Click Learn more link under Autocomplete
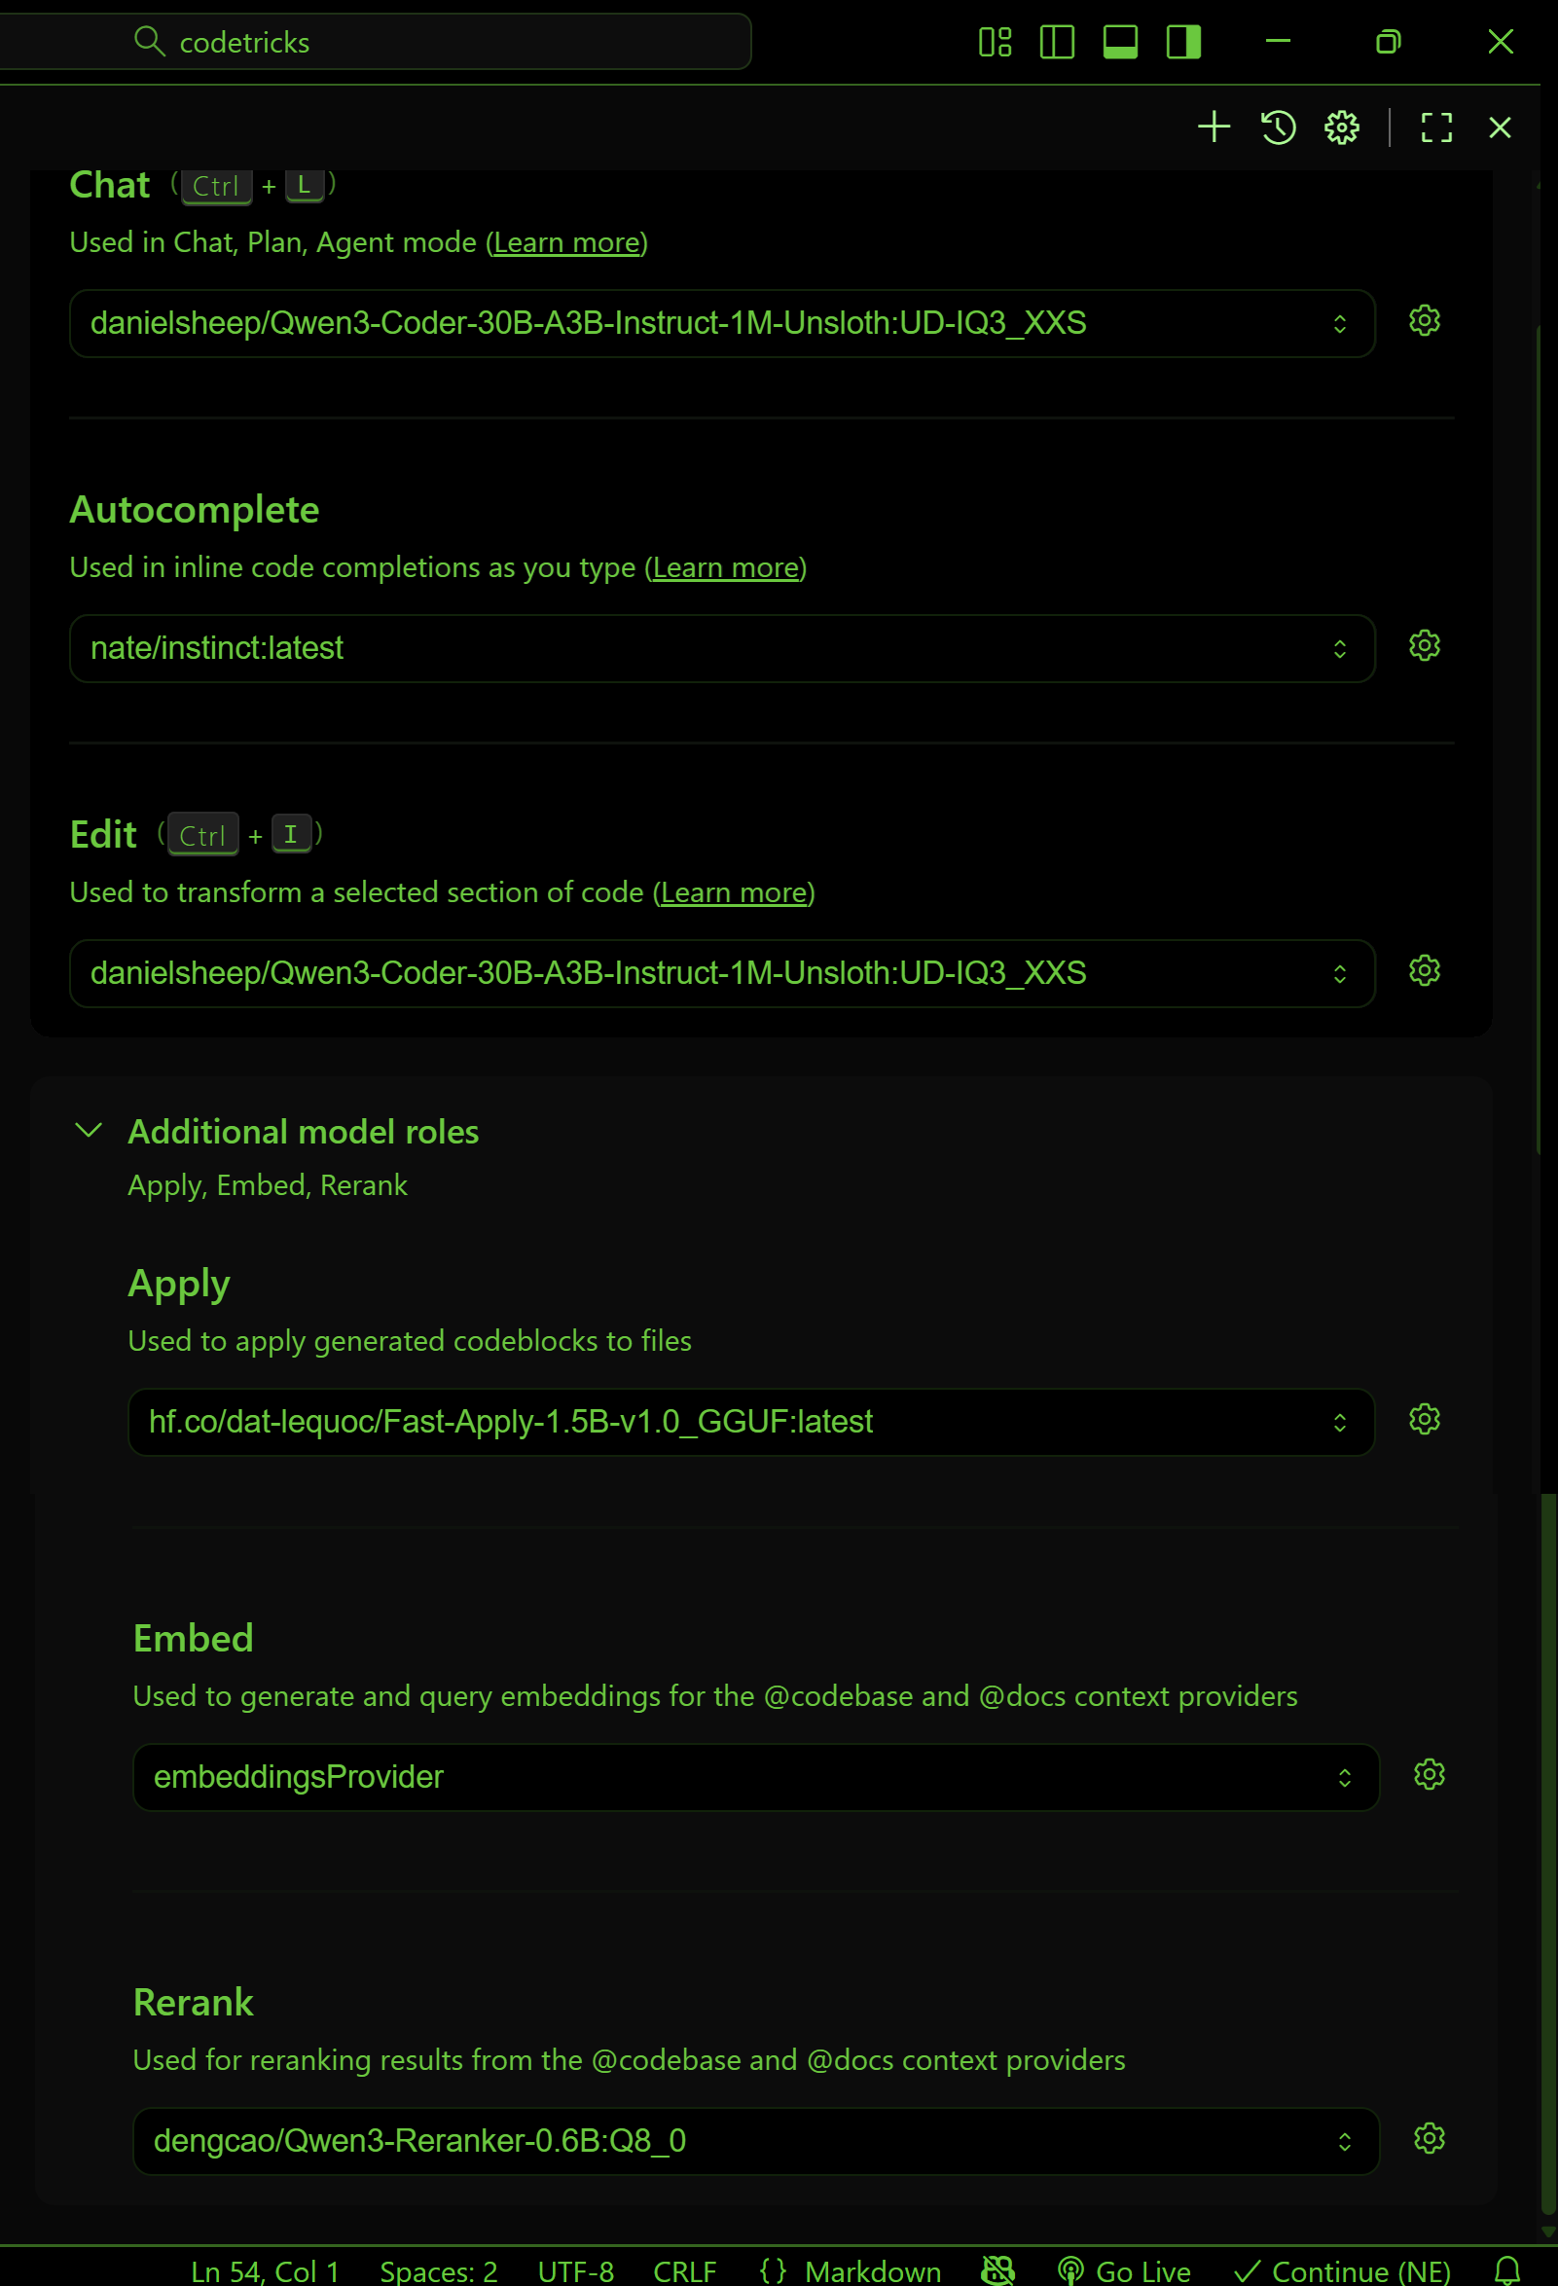 coord(725,567)
